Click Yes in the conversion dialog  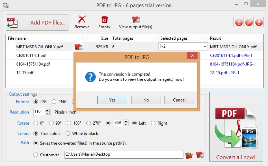click(112, 100)
